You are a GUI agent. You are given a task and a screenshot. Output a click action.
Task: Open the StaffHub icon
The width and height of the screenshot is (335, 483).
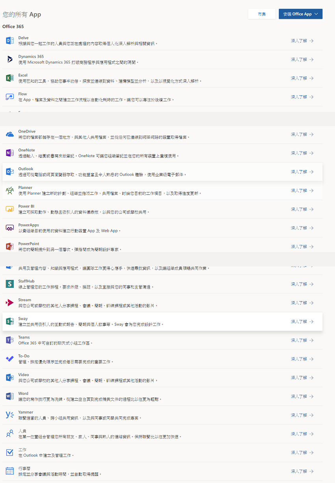(10, 284)
